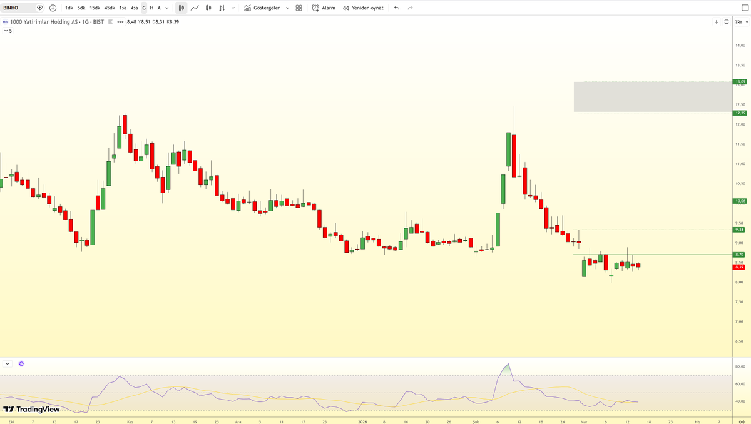Redo the chart action
The height and width of the screenshot is (424, 751).
[x=411, y=8]
